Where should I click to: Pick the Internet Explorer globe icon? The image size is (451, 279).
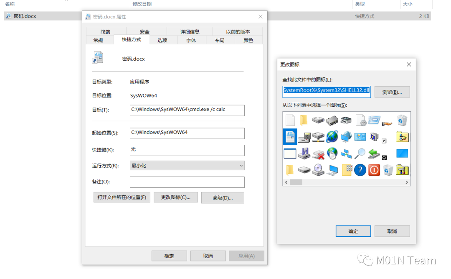point(332,137)
